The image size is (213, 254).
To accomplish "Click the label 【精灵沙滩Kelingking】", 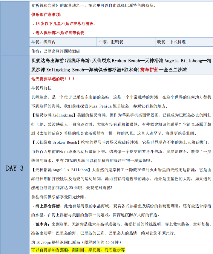I will (54, 115).
